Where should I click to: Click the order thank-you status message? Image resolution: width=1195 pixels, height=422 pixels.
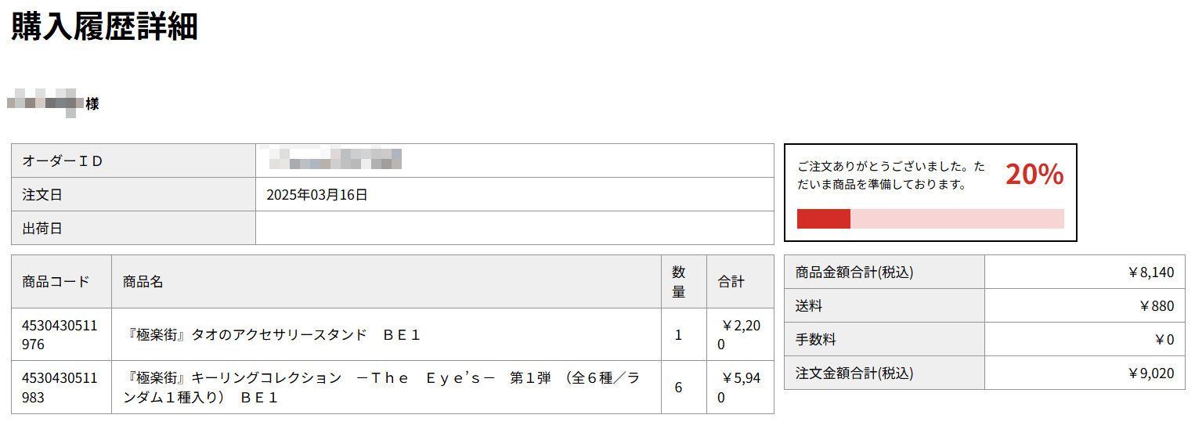891,176
